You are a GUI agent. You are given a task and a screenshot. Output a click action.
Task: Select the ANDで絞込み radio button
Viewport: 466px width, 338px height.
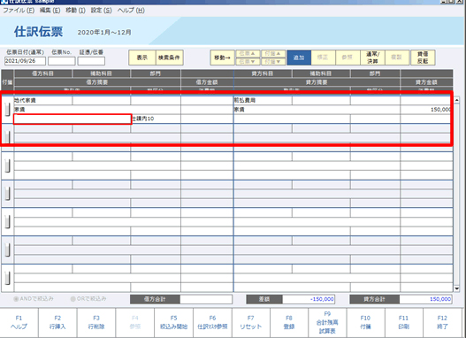16,299
